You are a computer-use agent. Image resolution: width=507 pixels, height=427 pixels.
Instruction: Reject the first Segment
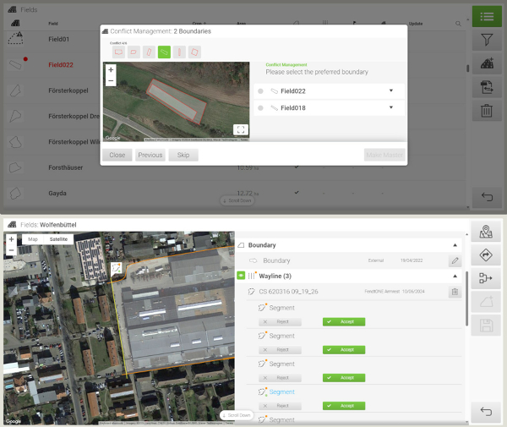(x=280, y=322)
